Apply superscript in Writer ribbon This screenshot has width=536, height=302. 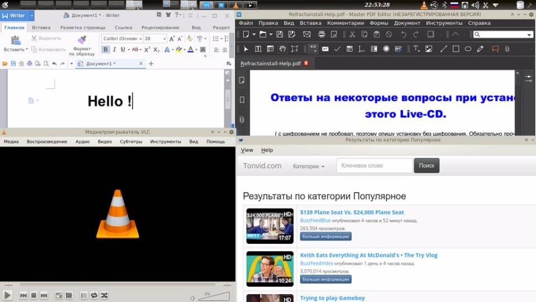147,50
